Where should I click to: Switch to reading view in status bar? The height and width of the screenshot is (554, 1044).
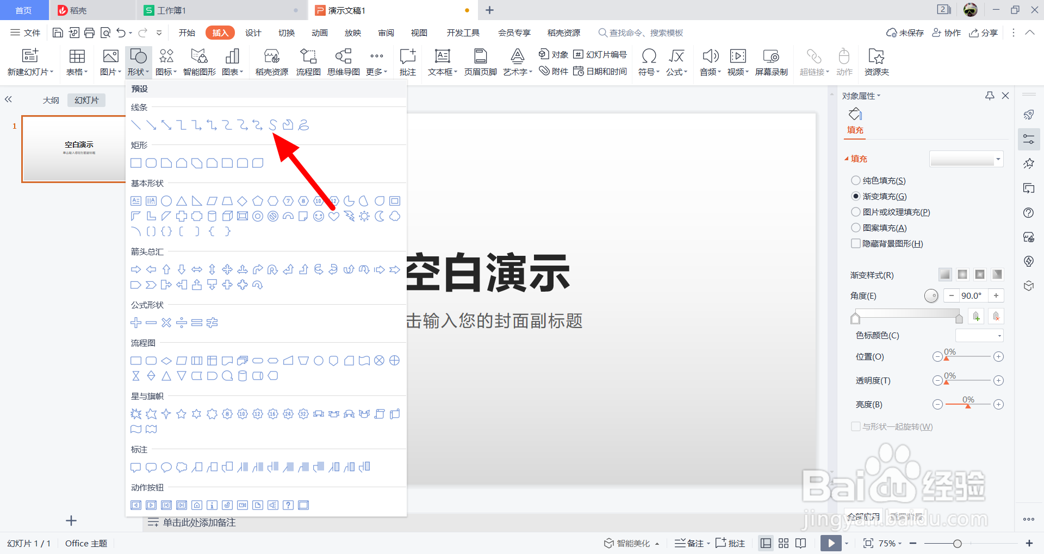800,543
